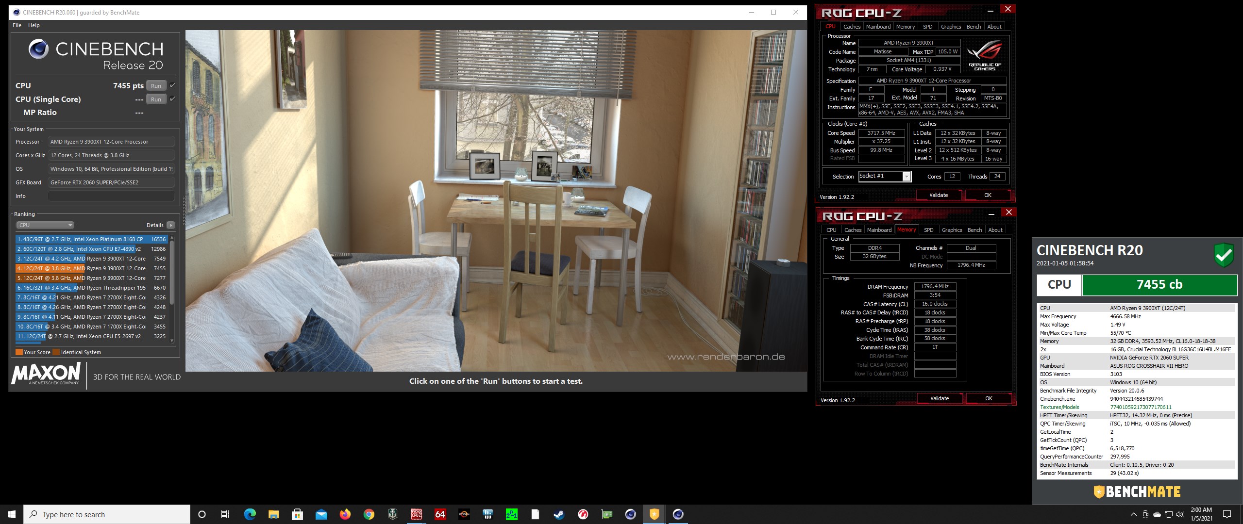1243x524 pixels.
Task: Click the 7455 cb score in BenchMate
Action: [1159, 285]
